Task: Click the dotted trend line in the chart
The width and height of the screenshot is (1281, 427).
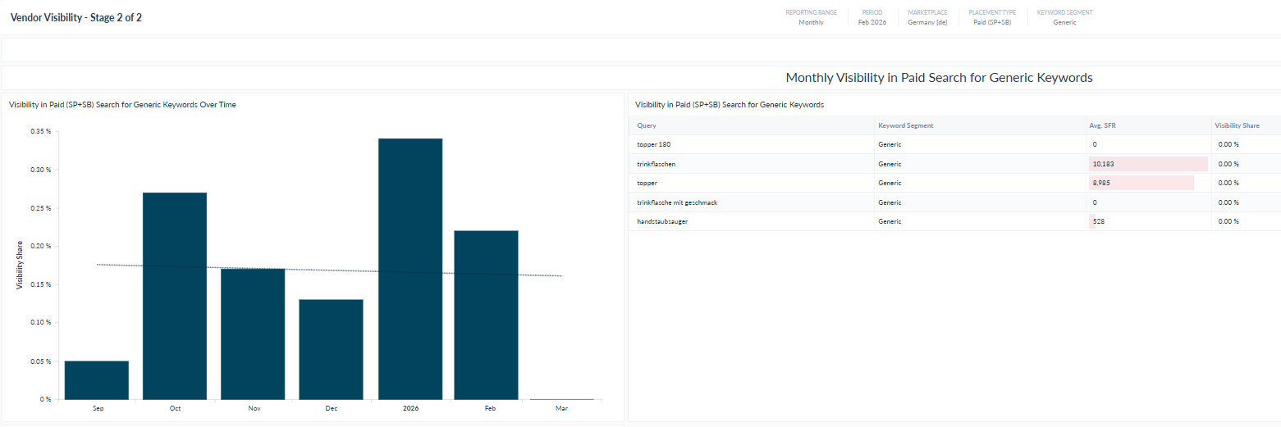Action: [329, 270]
